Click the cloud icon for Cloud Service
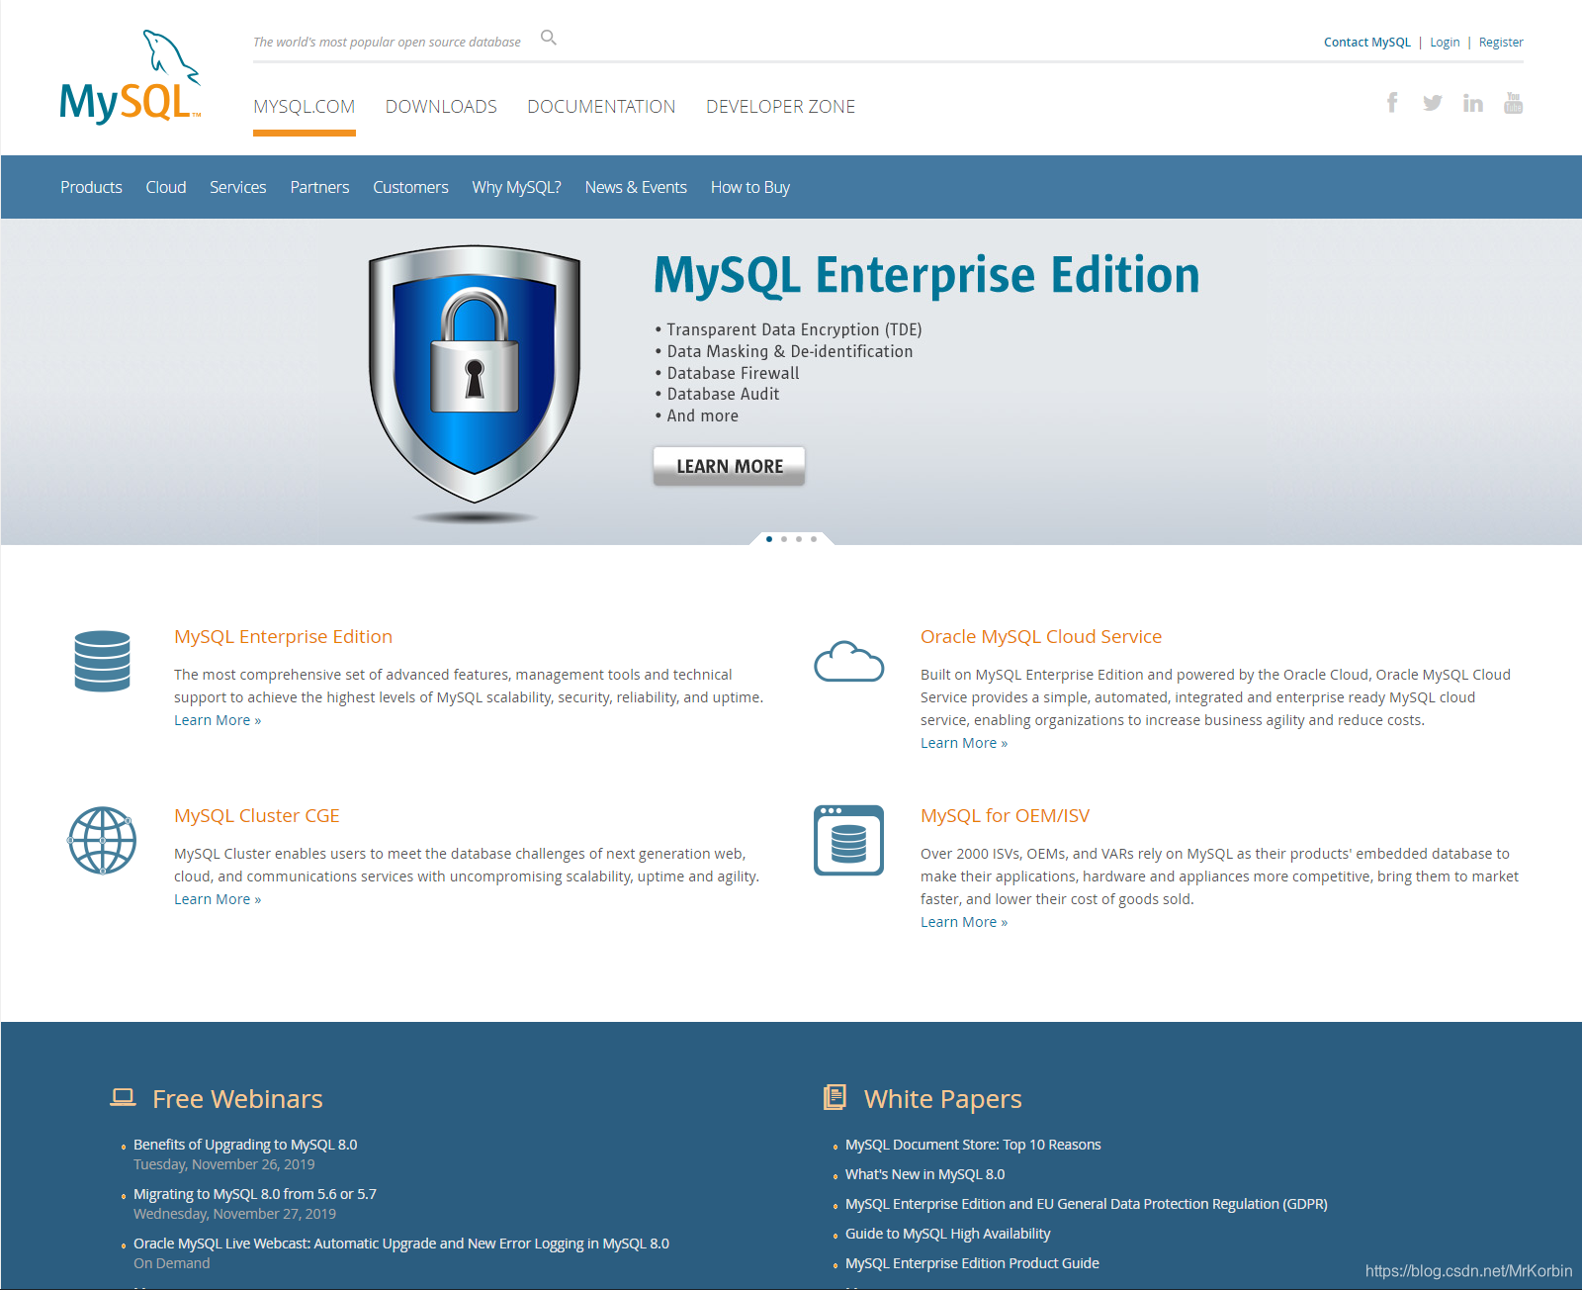Viewport: 1582px width, 1290px height. 848,661
